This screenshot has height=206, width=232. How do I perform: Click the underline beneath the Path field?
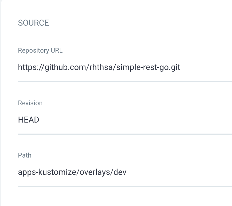(x=125, y=187)
